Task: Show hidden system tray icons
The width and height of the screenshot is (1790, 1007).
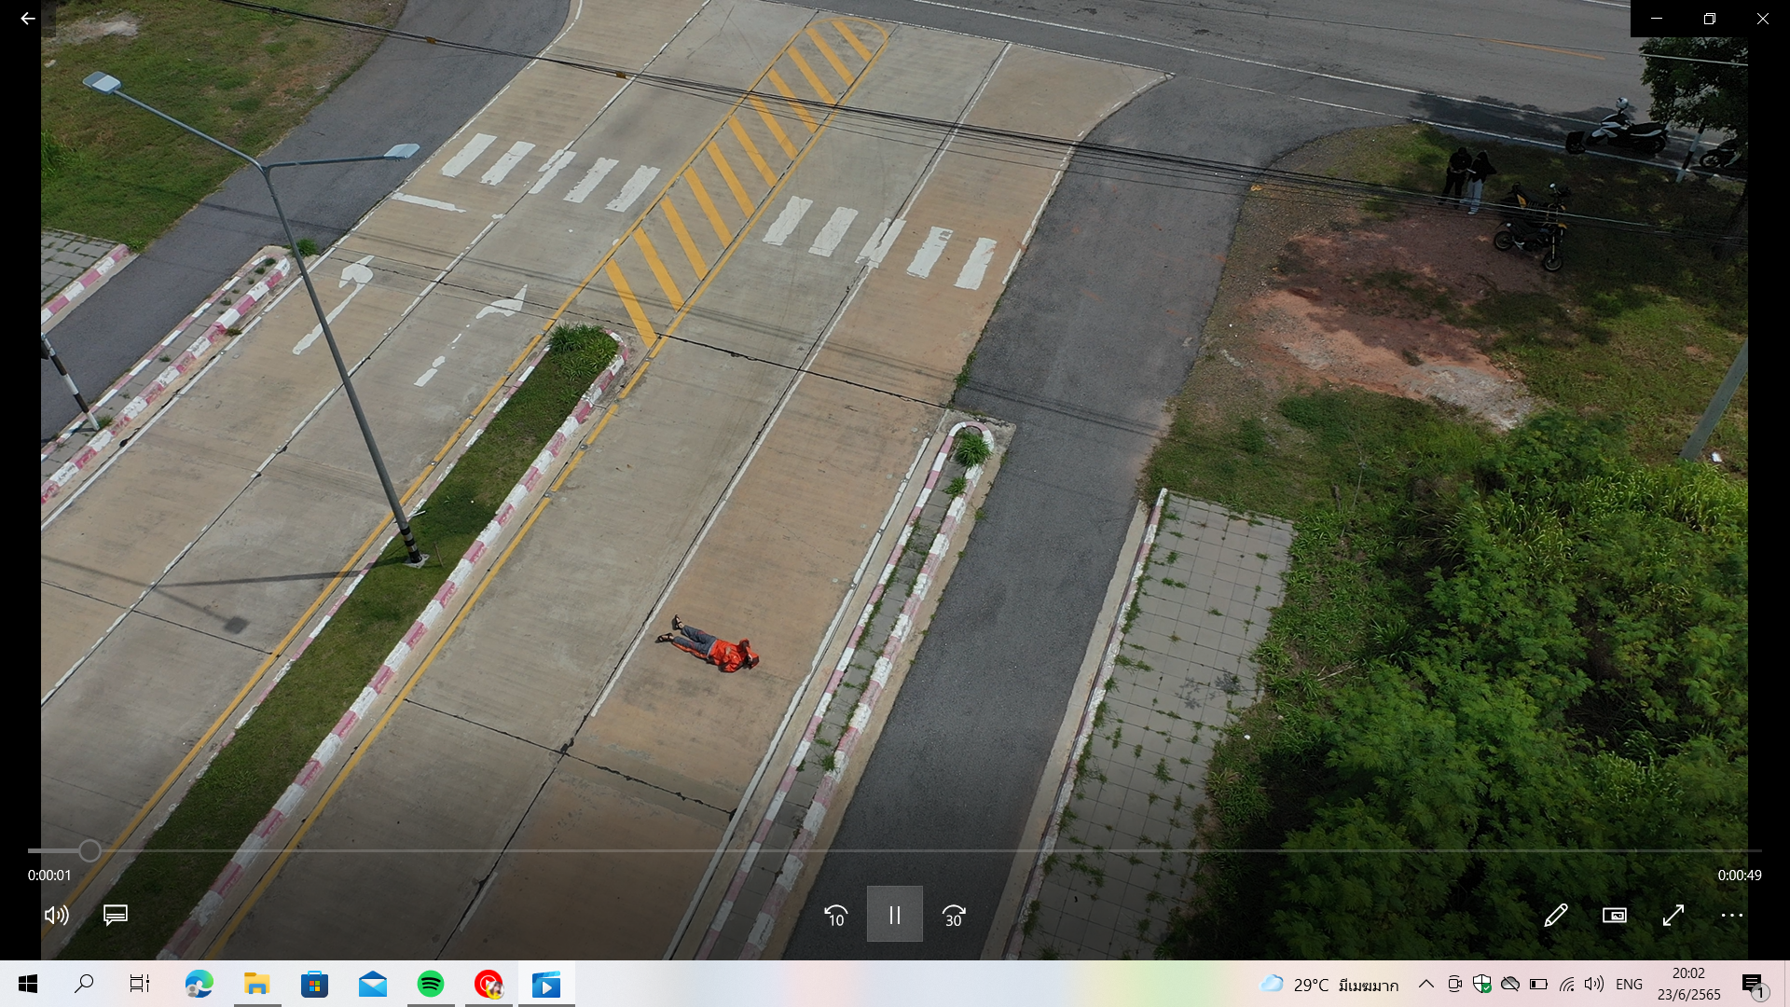Action: click(x=1426, y=984)
